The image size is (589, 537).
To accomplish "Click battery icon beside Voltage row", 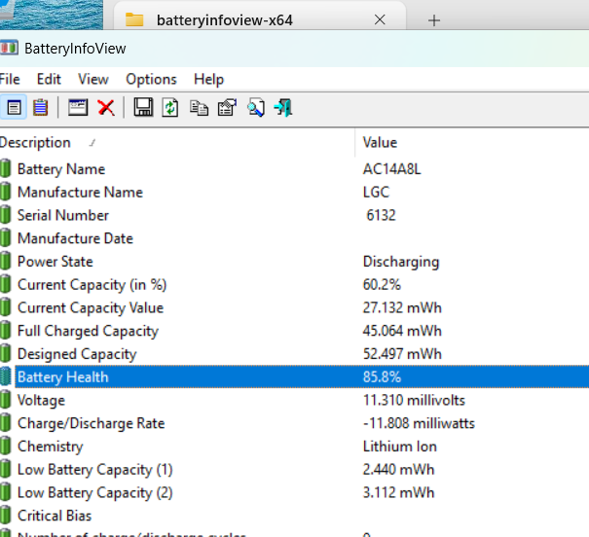I will tap(6, 400).
